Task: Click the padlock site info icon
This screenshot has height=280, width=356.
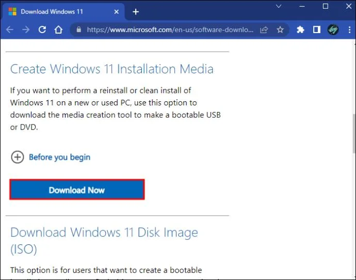Action: [78, 29]
